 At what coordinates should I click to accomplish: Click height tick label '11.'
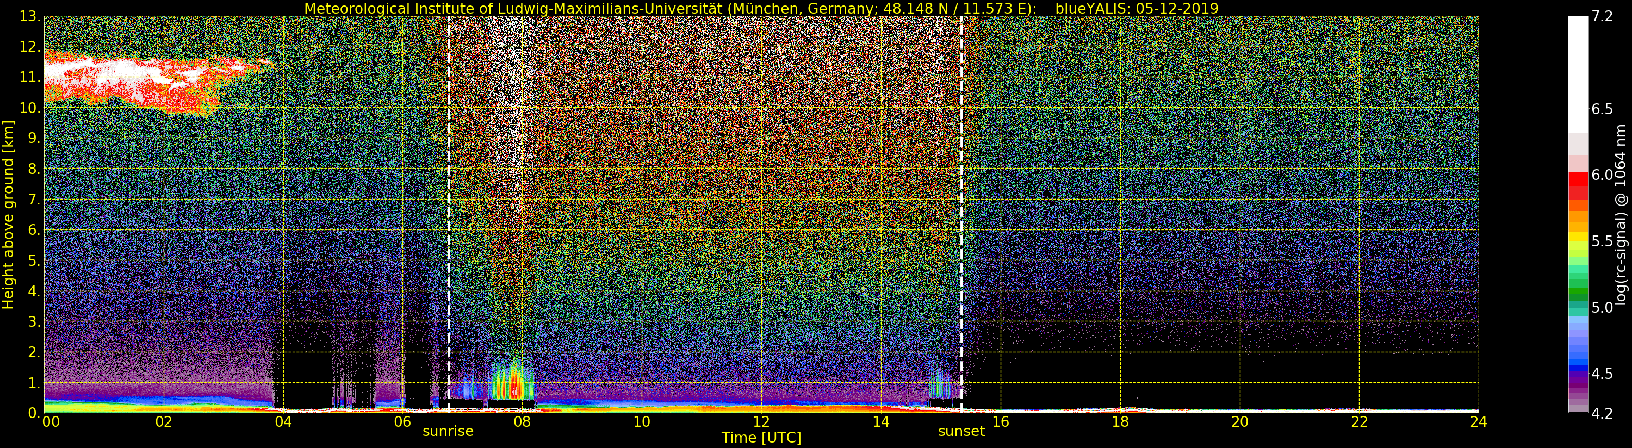(30, 77)
